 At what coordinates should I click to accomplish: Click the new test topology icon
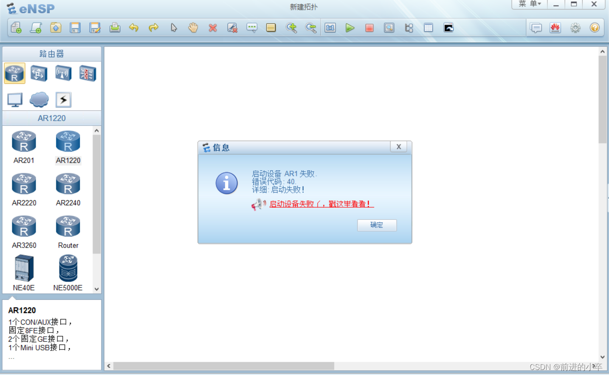pos(36,28)
